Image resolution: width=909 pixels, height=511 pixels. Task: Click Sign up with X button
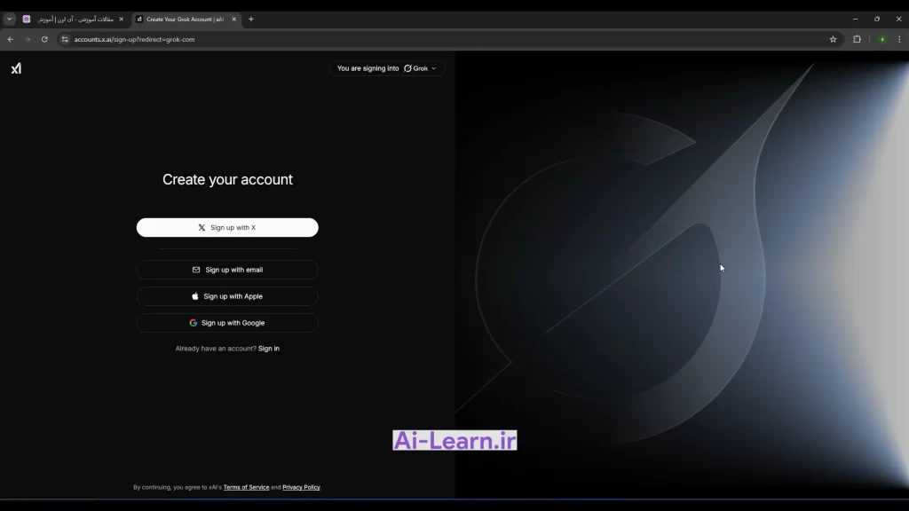227,228
